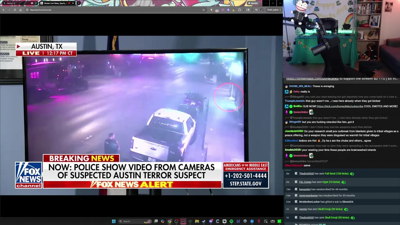Close the Stream Live News tab
The image size is (400, 225).
pyautogui.click(x=73, y=3)
